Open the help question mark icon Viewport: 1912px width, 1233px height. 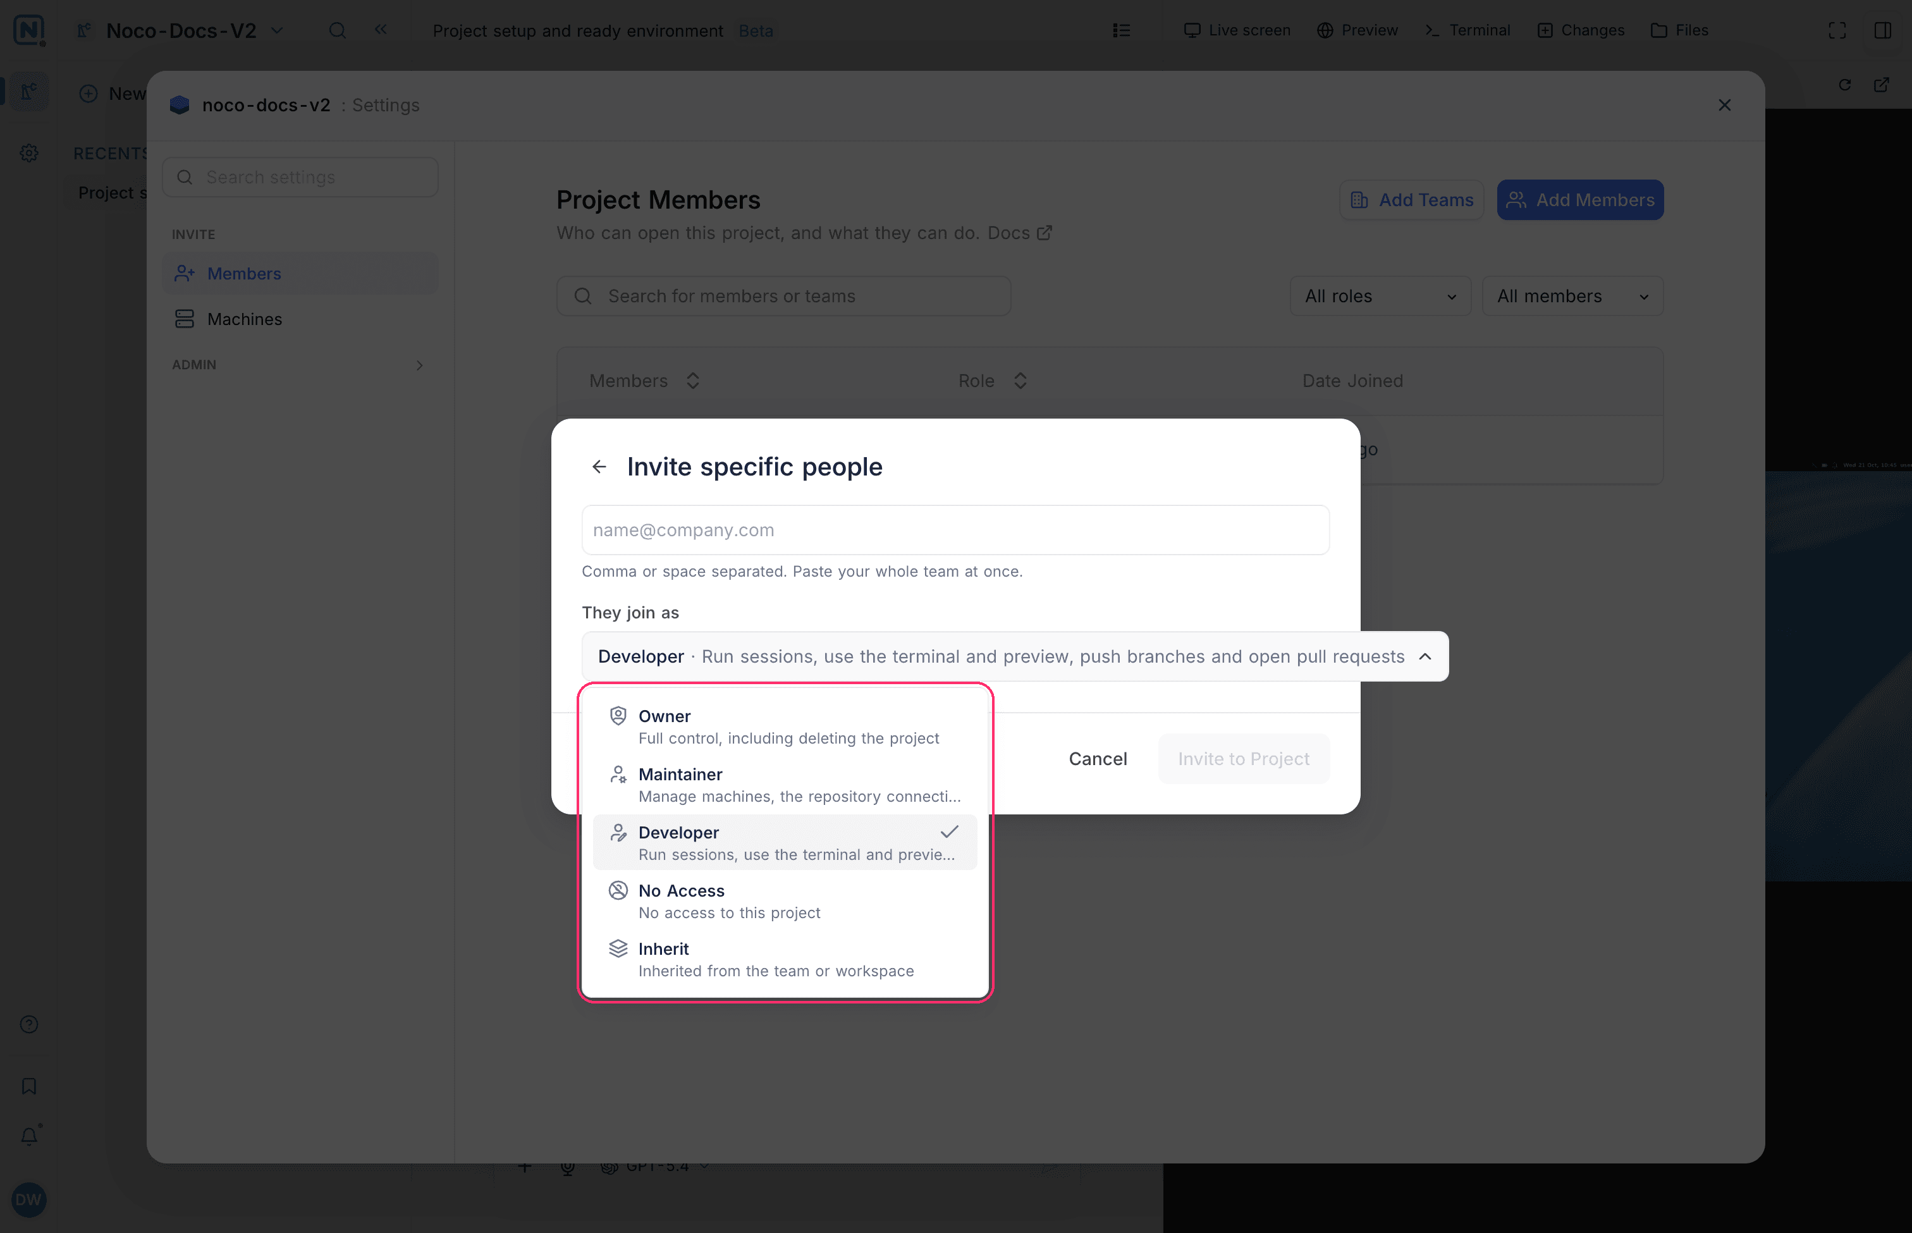29,1024
